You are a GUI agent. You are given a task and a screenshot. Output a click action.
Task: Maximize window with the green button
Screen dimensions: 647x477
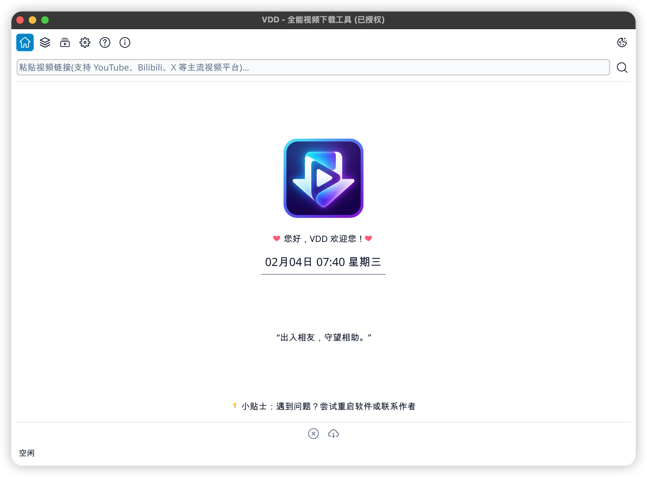[45, 20]
